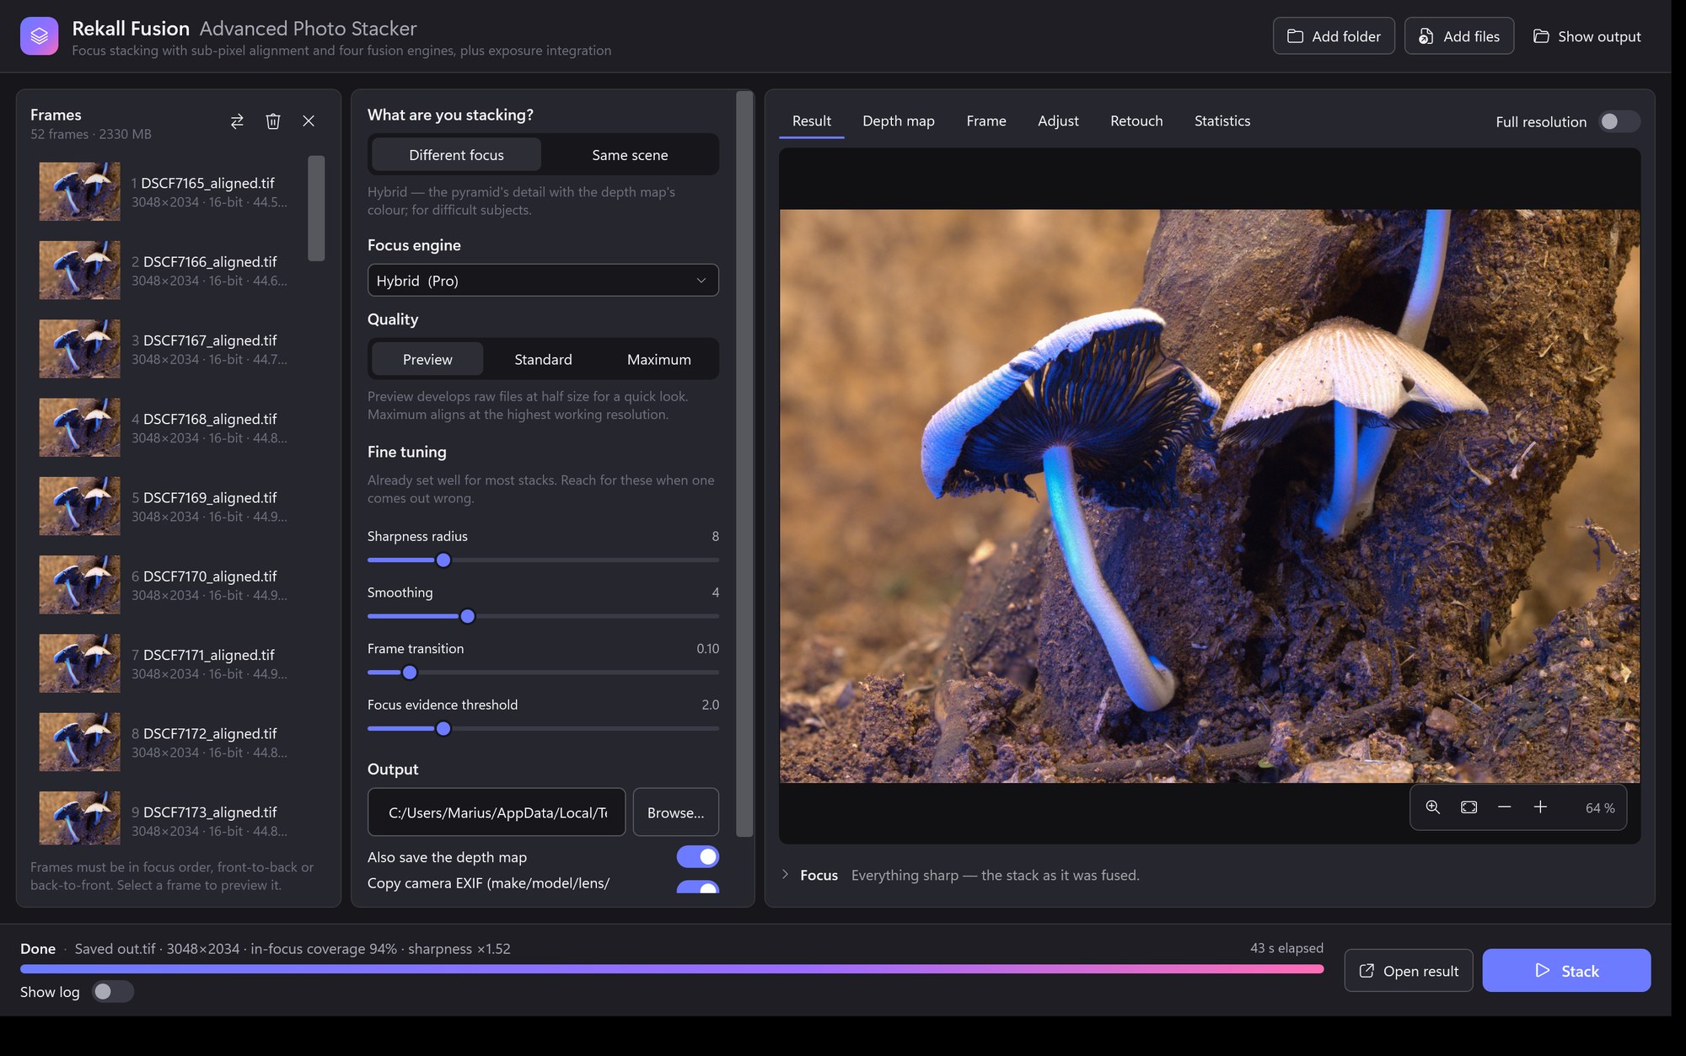Viewport: 1686px width, 1056px height.
Task: Select thumbnail of DSCF7167_aligned.tif
Action: click(79, 349)
